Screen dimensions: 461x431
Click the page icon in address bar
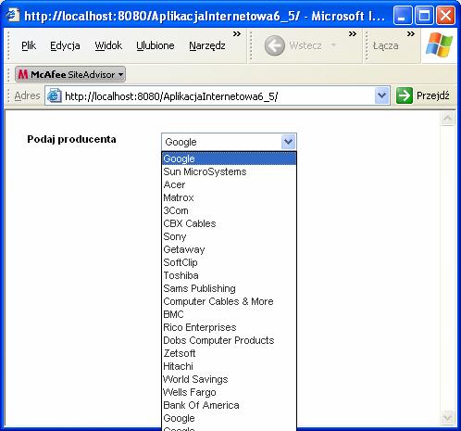pyautogui.click(x=55, y=95)
